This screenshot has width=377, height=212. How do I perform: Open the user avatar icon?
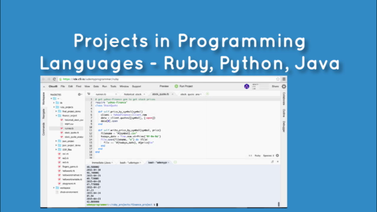[247, 87]
